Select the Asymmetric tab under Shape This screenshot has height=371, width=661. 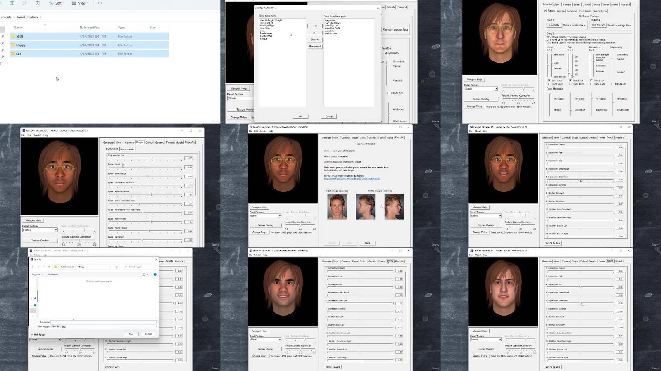point(127,149)
